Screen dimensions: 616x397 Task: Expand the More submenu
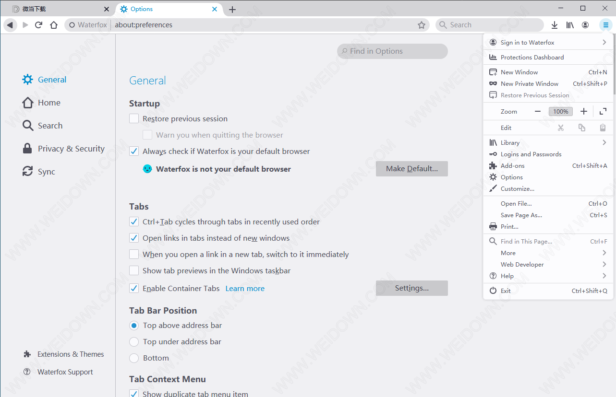[548, 253]
